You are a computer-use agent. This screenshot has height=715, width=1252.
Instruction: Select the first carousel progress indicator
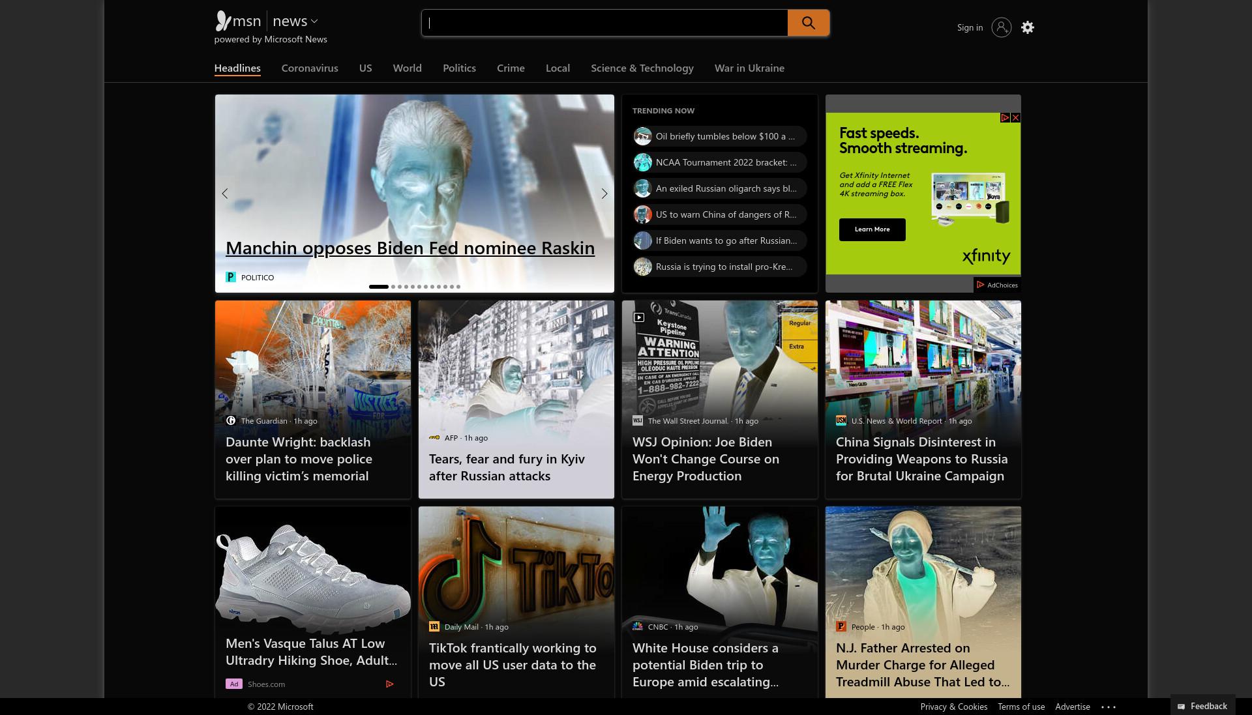[378, 287]
